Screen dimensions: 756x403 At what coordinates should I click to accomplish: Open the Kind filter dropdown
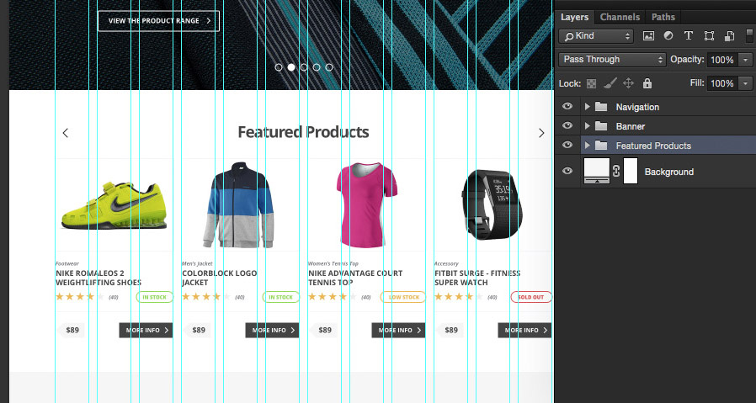[x=595, y=35]
